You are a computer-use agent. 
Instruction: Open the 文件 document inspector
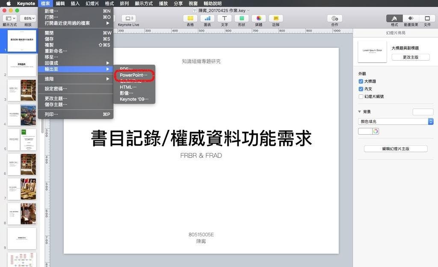pos(427,18)
